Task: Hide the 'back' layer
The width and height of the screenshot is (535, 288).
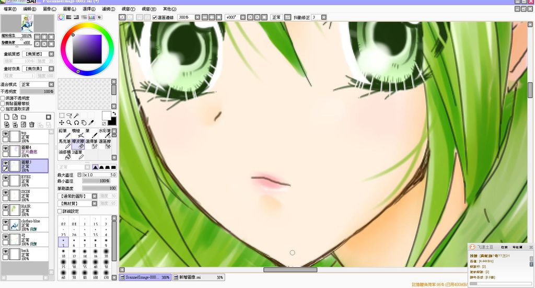Action: point(5,251)
